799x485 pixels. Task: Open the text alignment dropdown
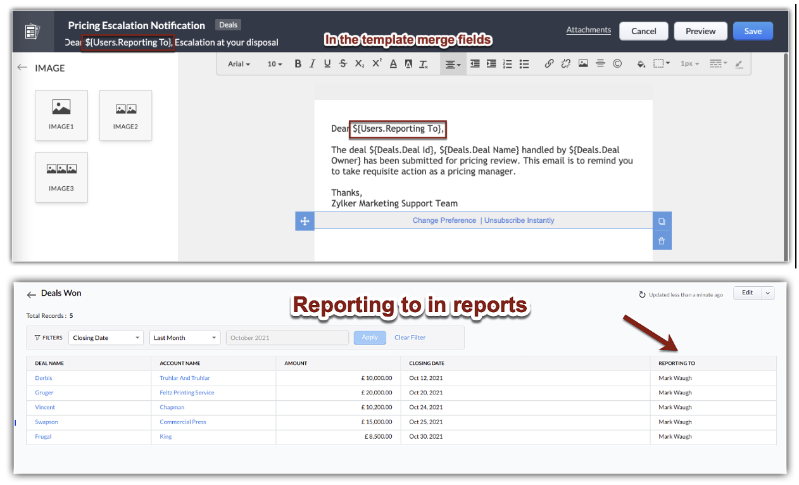[x=453, y=64]
